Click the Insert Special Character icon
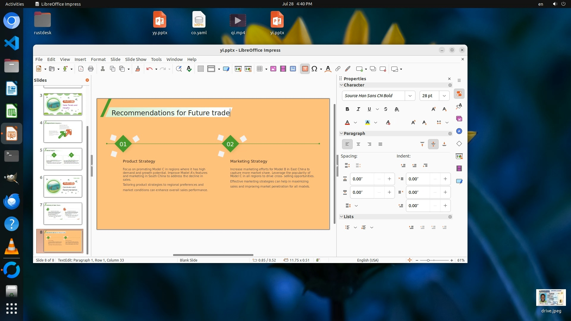 coord(314,69)
